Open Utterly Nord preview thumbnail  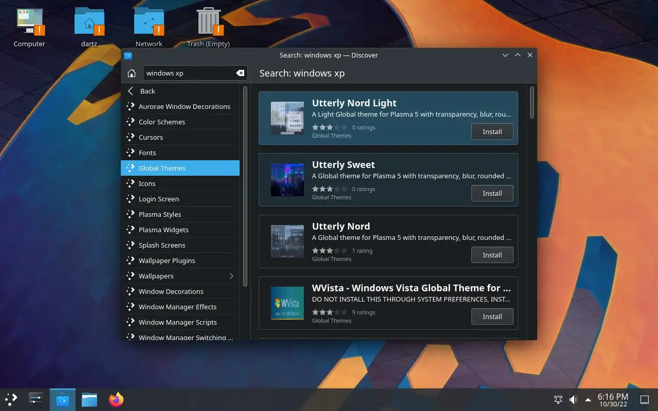click(287, 241)
